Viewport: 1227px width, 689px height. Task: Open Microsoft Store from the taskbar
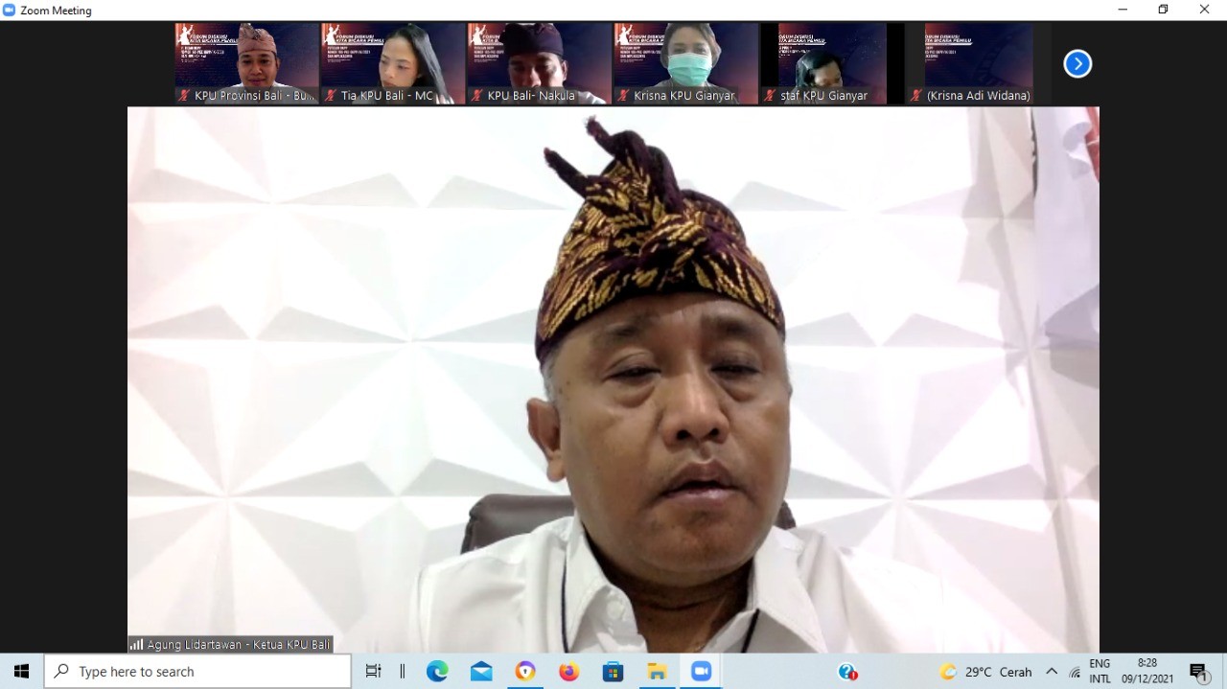click(x=613, y=672)
